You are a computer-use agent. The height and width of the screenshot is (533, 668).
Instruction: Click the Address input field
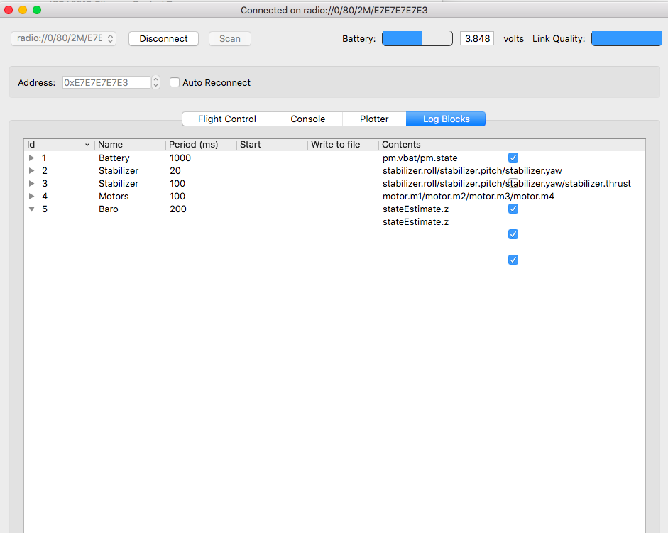point(106,83)
